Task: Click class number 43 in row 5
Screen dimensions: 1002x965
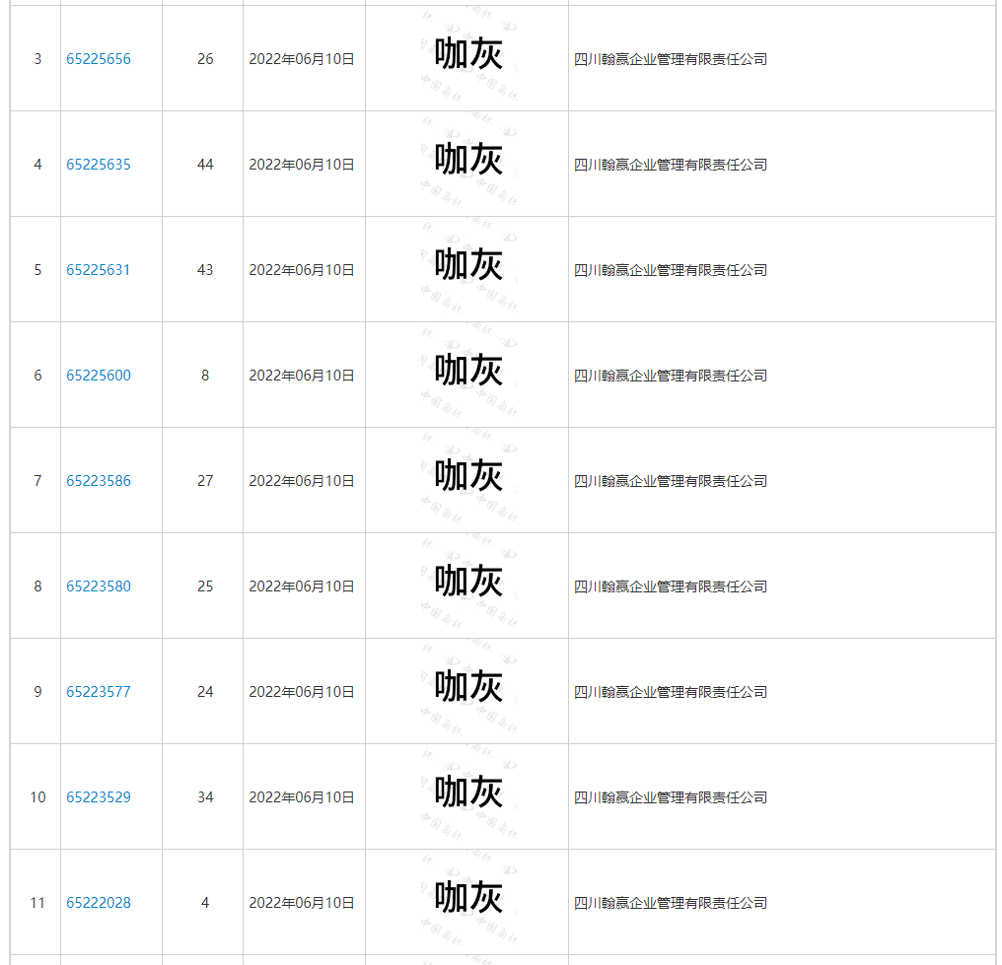Action: 205,269
